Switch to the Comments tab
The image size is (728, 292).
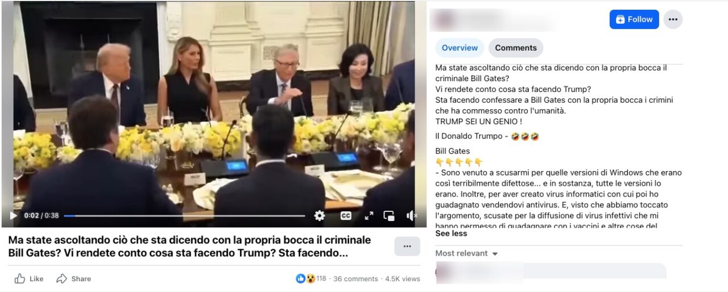(x=516, y=48)
